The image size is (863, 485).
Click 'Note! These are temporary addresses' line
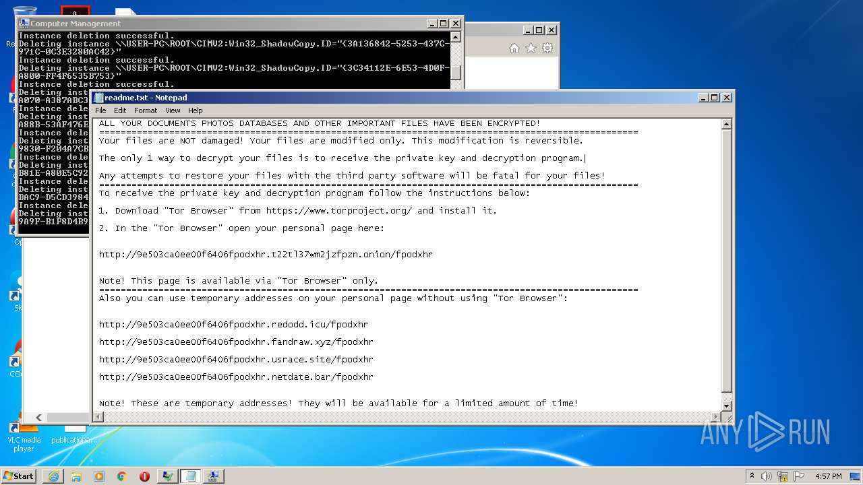click(x=338, y=403)
